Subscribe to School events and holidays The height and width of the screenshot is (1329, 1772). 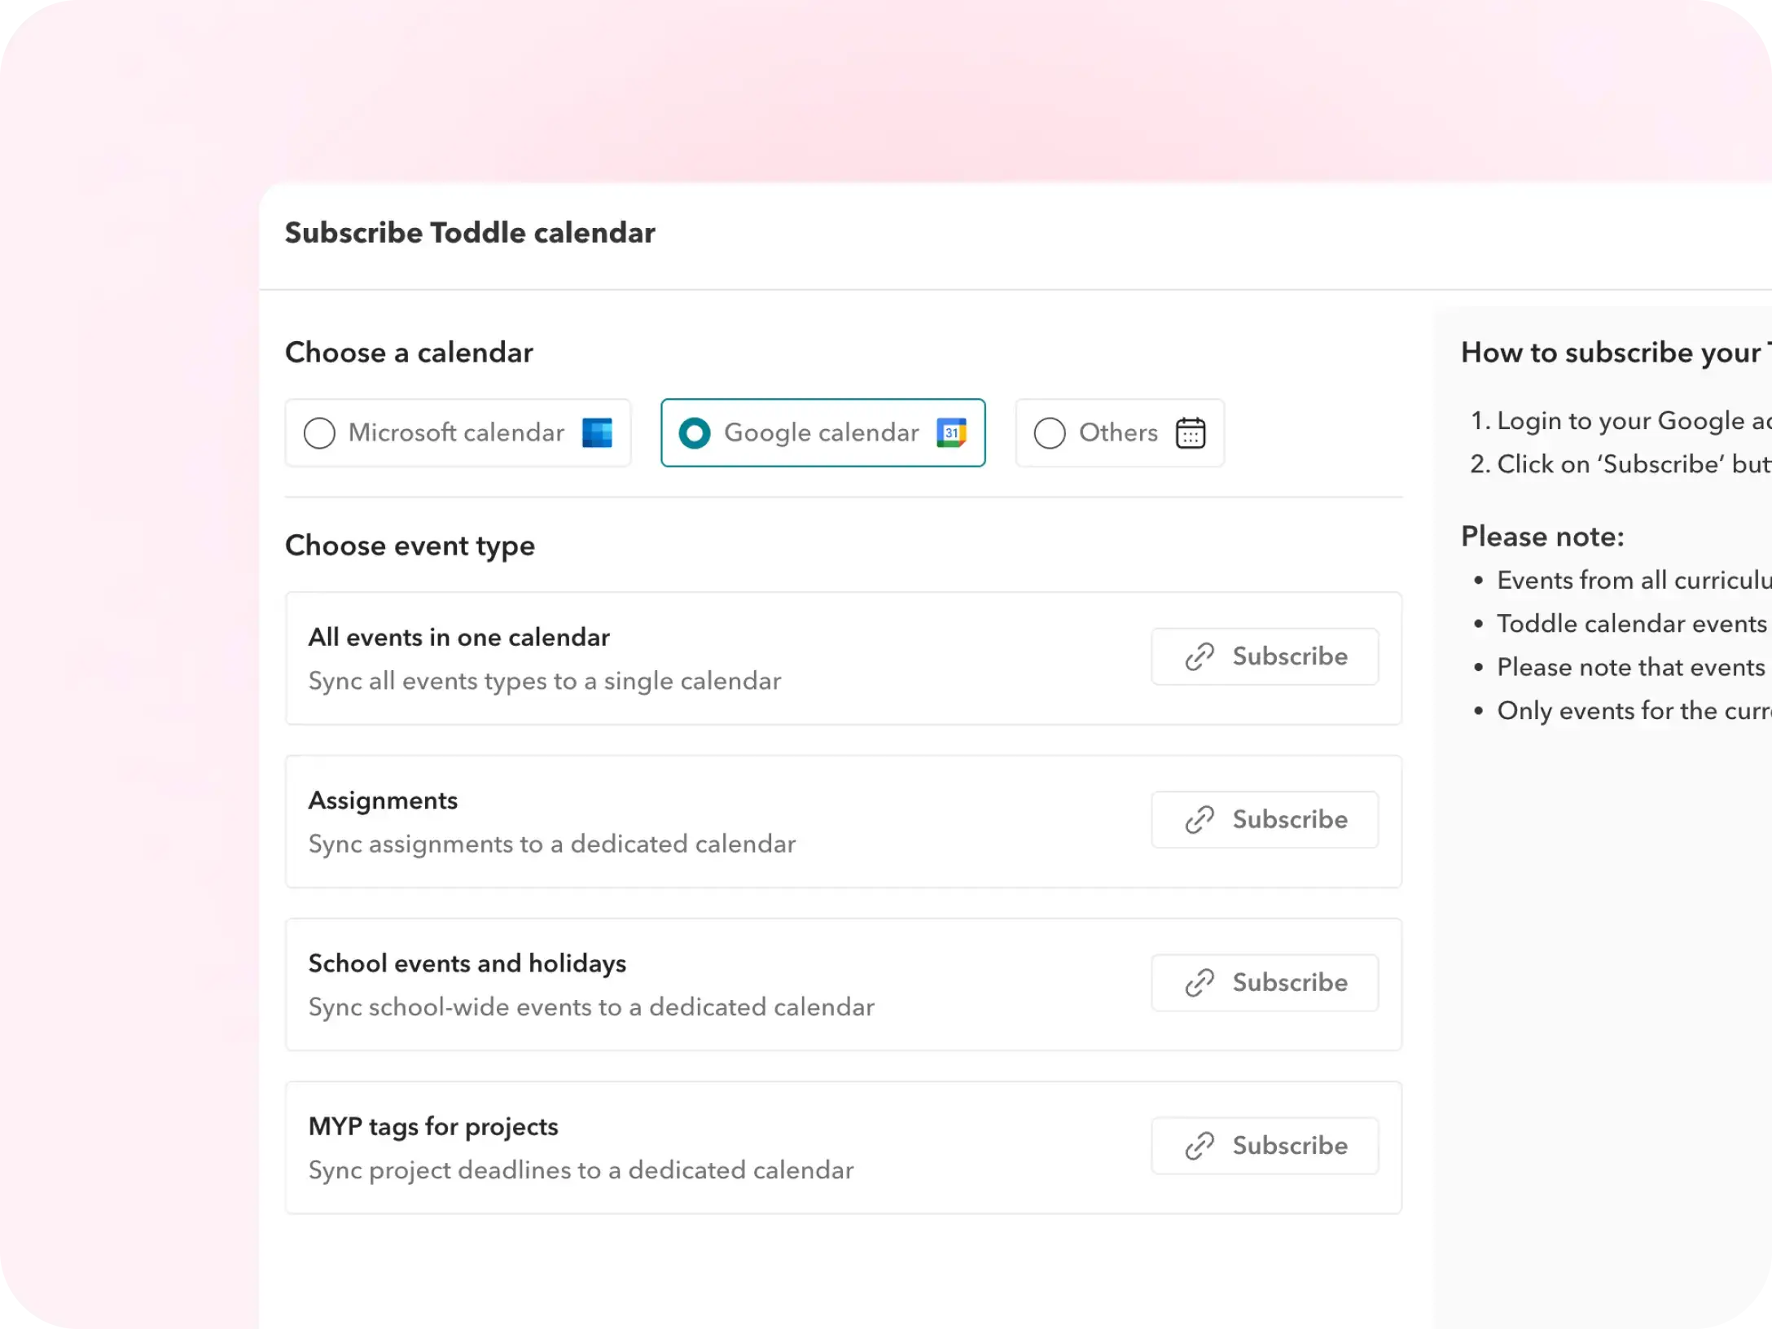(x=1265, y=983)
